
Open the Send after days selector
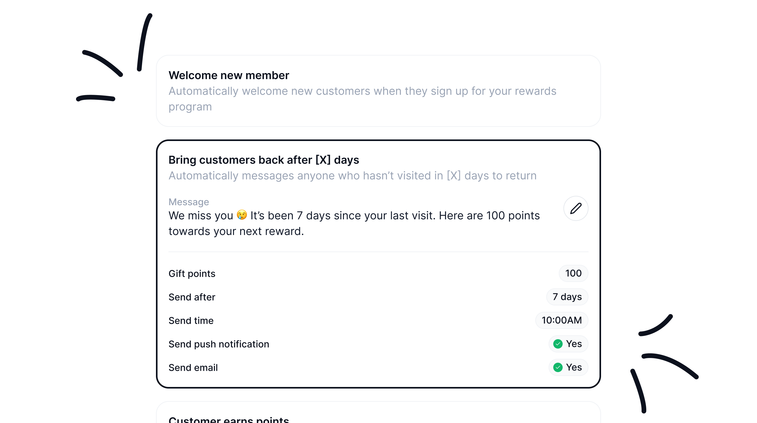tap(567, 297)
